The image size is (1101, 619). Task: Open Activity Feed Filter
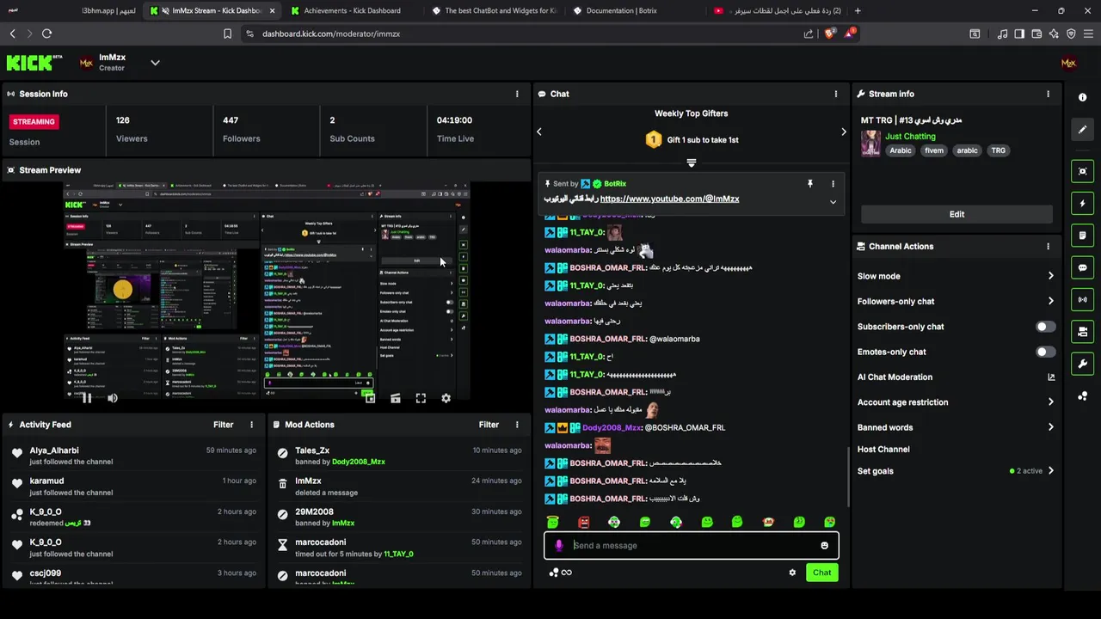[223, 425]
